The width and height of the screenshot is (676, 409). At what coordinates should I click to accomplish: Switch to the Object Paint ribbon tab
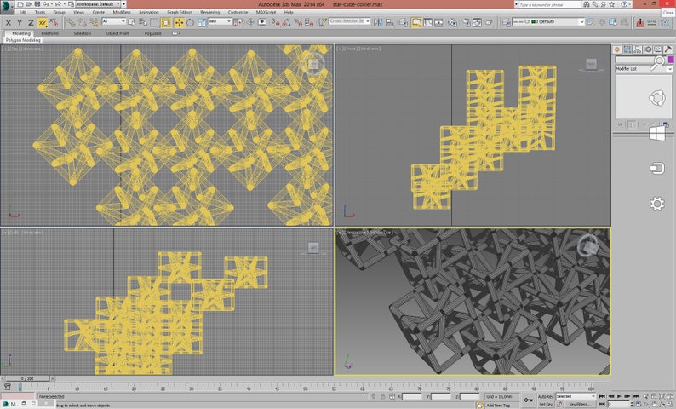117,33
